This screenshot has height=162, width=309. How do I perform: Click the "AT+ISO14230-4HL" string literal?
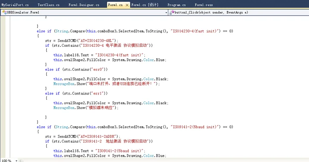(97, 41)
